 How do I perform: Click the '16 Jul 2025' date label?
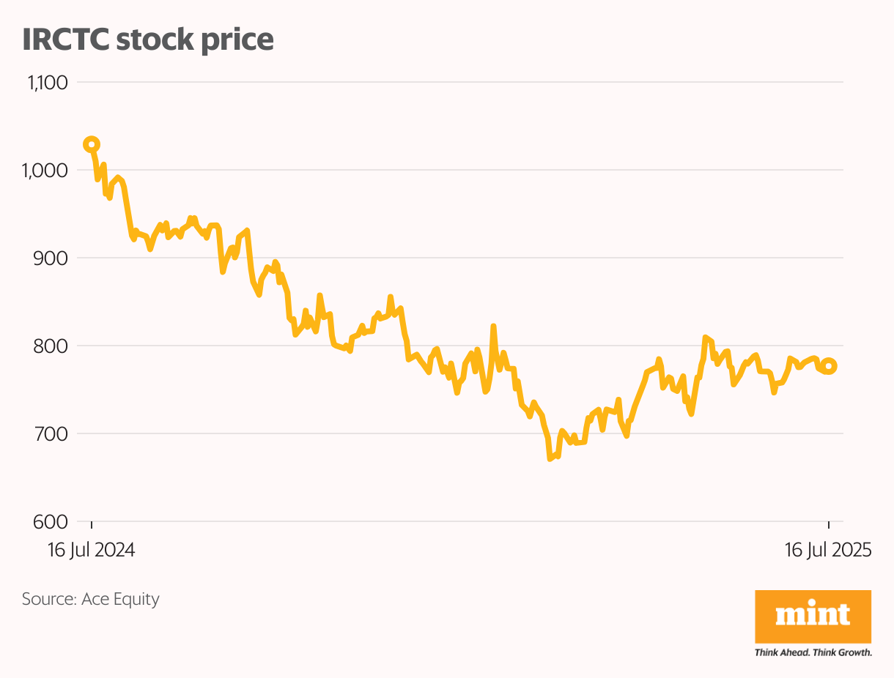(829, 550)
